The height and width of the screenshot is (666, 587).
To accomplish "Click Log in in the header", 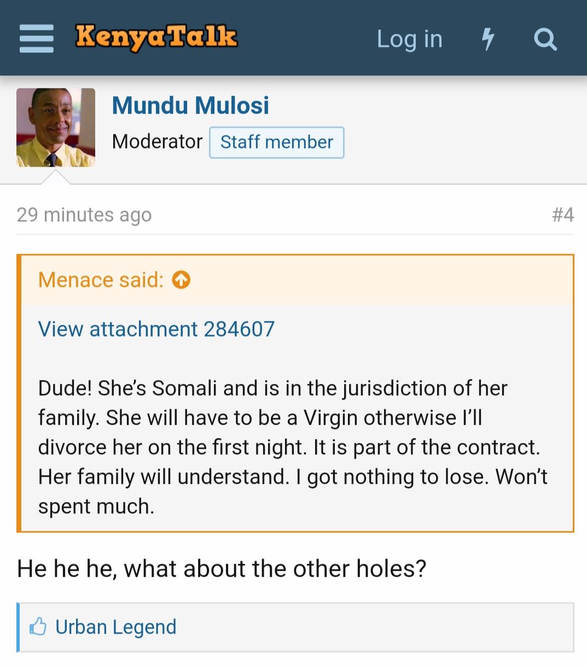I will (409, 39).
